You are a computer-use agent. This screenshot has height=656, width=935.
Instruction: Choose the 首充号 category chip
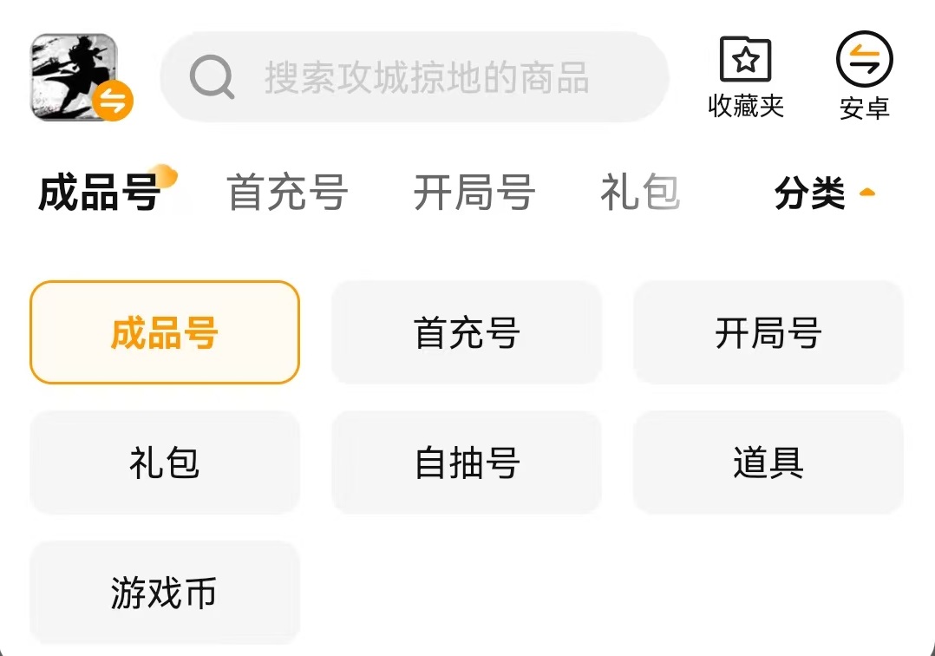click(x=467, y=332)
